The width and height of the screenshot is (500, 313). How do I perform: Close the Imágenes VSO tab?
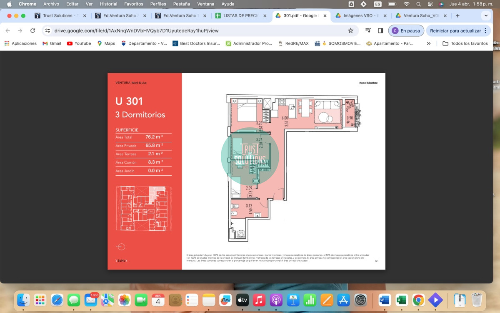[x=385, y=15]
